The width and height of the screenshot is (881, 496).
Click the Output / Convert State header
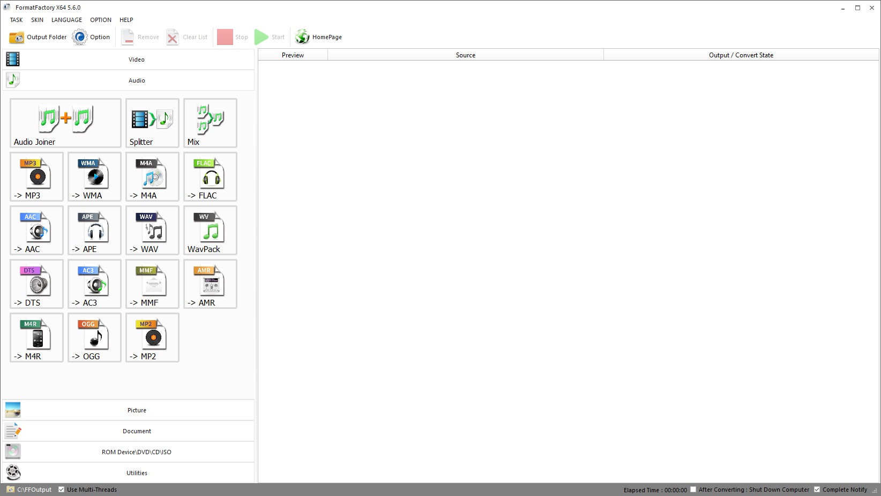coord(741,55)
